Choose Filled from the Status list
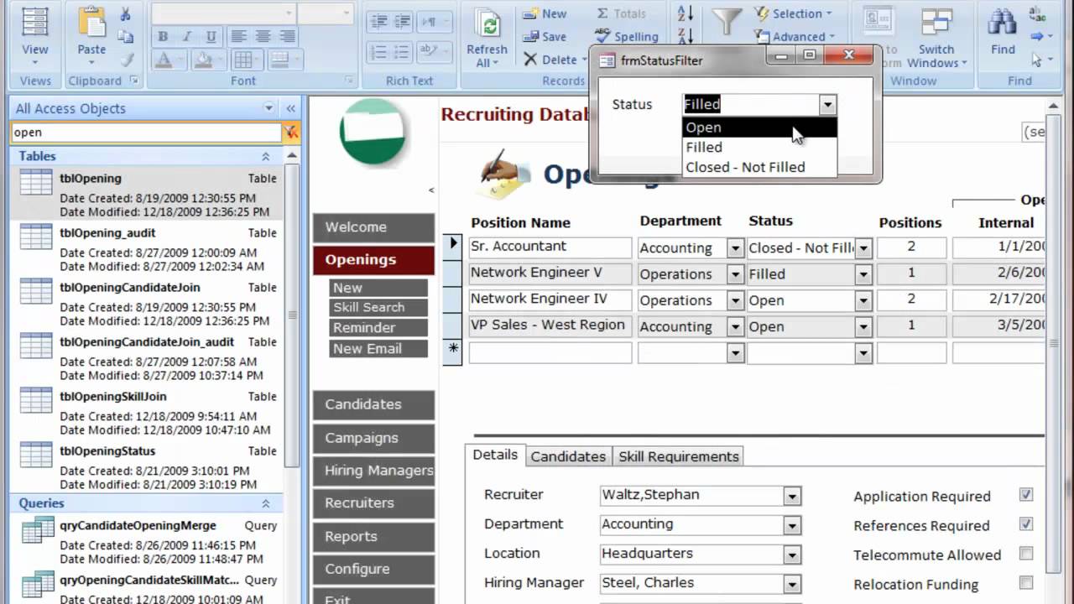Image resolution: width=1074 pixels, height=604 pixels. point(759,147)
